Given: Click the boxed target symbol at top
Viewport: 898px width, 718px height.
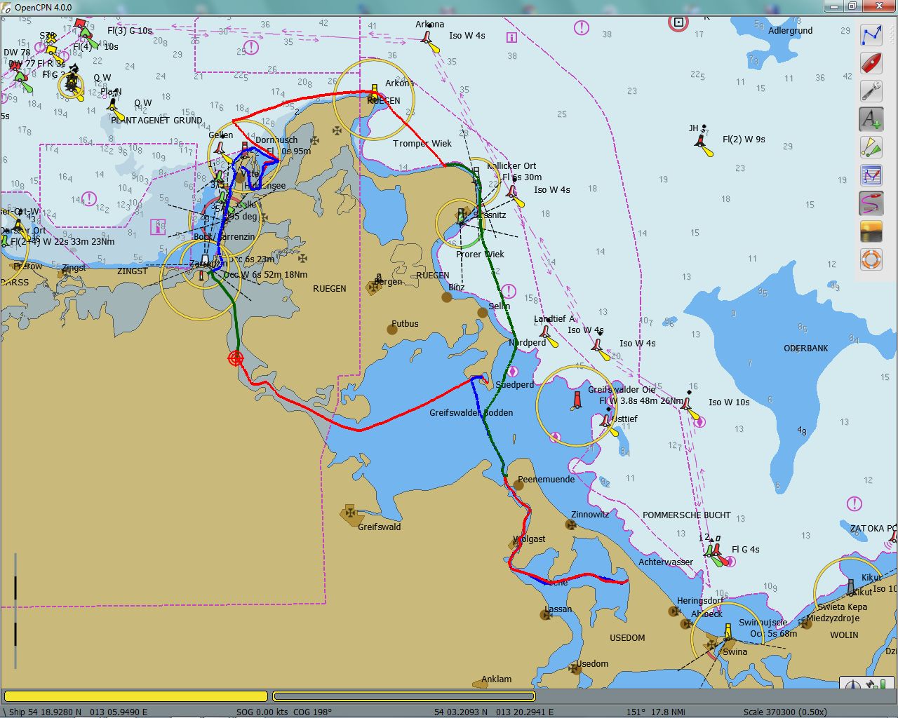Looking at the screenshot, I should pos(678,22).
